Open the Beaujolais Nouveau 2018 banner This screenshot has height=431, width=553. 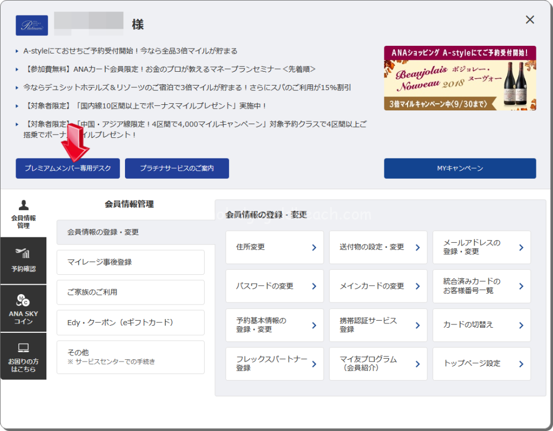coord(460,78)
